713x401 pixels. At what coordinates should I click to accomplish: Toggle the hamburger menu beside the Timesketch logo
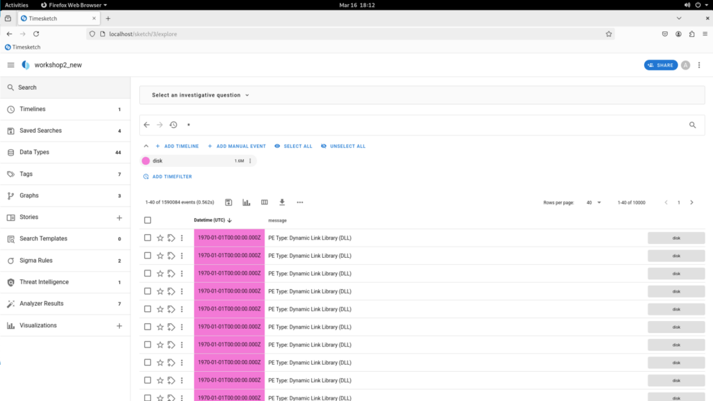pyautogui.click(x=10, y=65)
